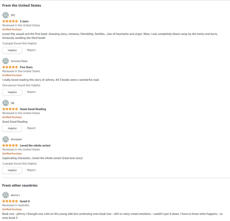
Task: Mark GB's review as Helpful
Action: pos(12,128)
